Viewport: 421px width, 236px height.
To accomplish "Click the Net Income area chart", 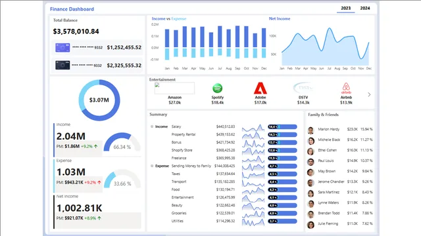I will click(325, 47).
